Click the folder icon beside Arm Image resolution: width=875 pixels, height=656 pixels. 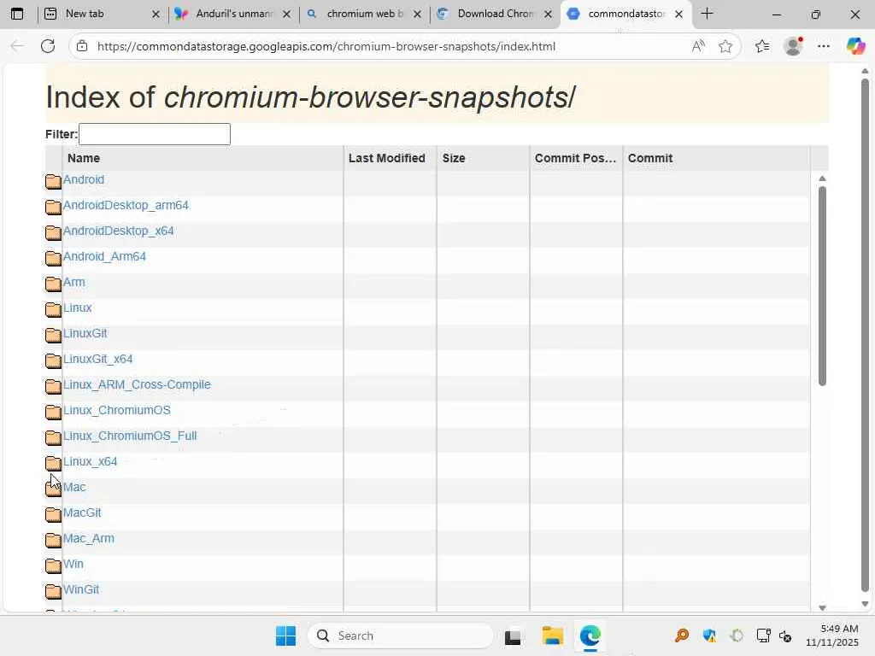click(53, 284)
